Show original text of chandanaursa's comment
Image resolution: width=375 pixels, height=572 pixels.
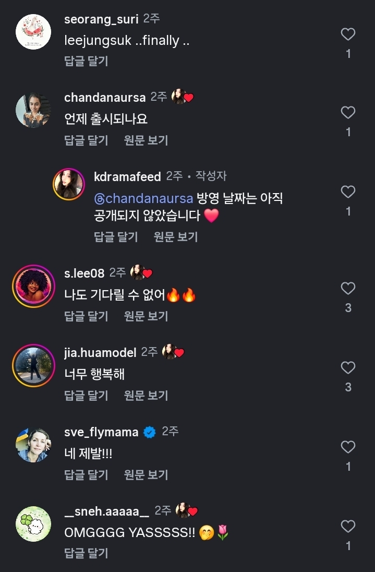coord(146,140)
